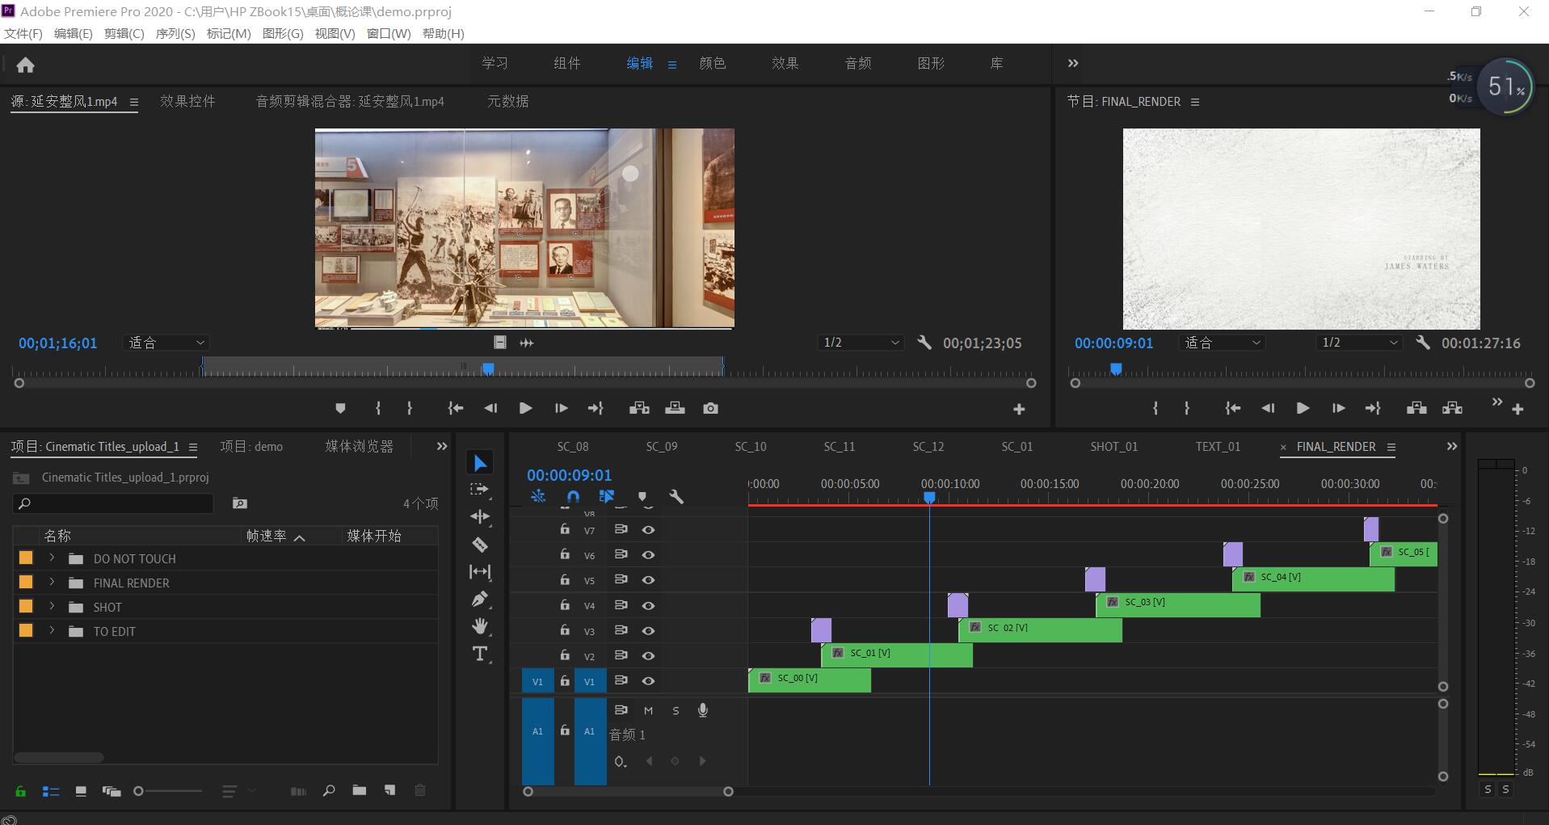Click project panel search field

tap(113, 503)
